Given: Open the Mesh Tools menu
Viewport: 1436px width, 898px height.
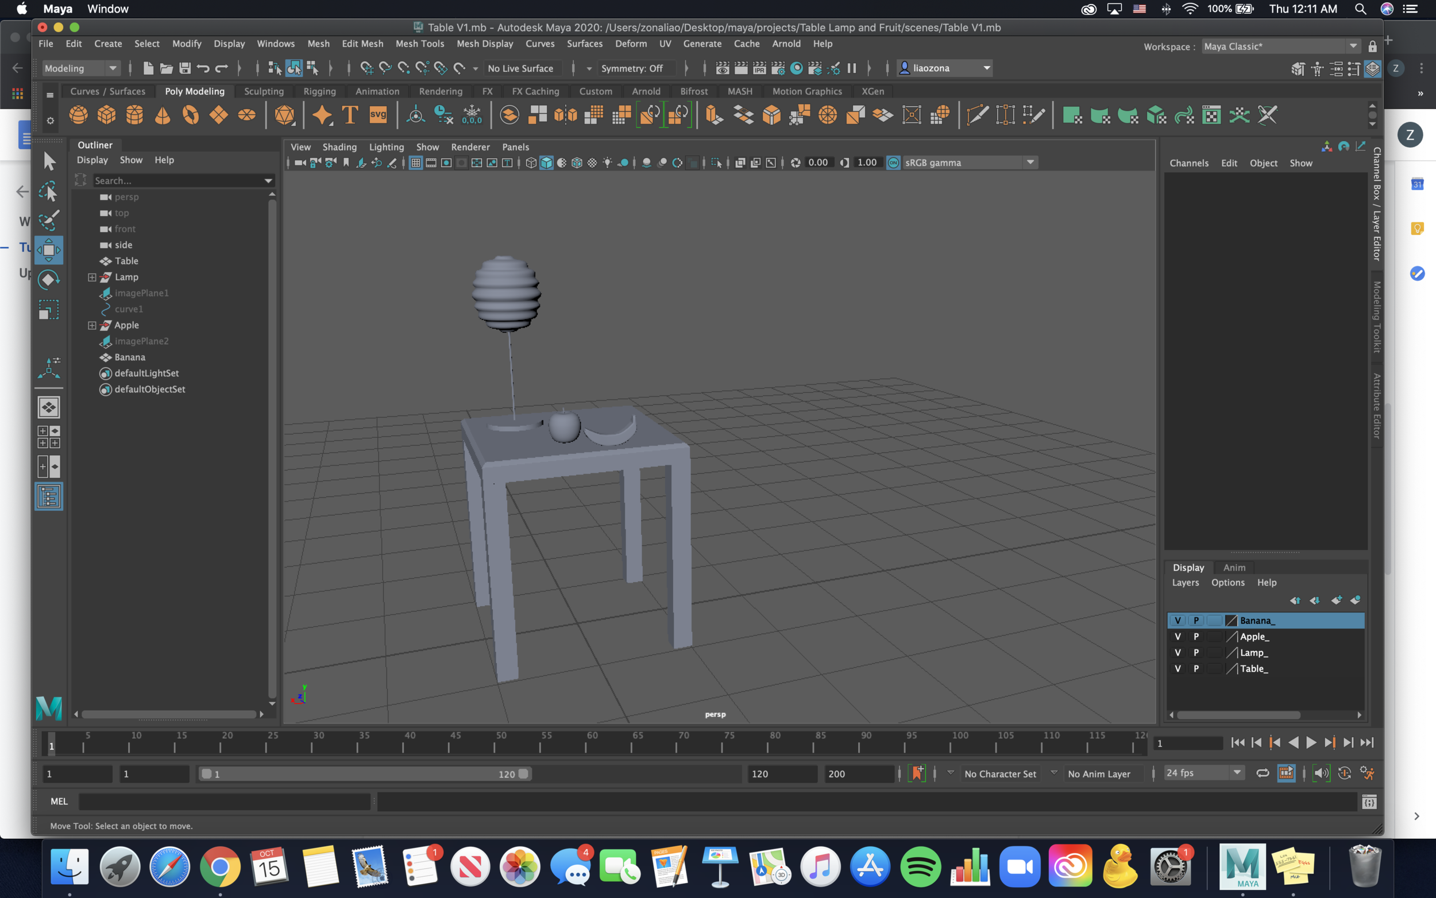Looking at the screenshot, I should pyautogui.click(x=420, y=43).
